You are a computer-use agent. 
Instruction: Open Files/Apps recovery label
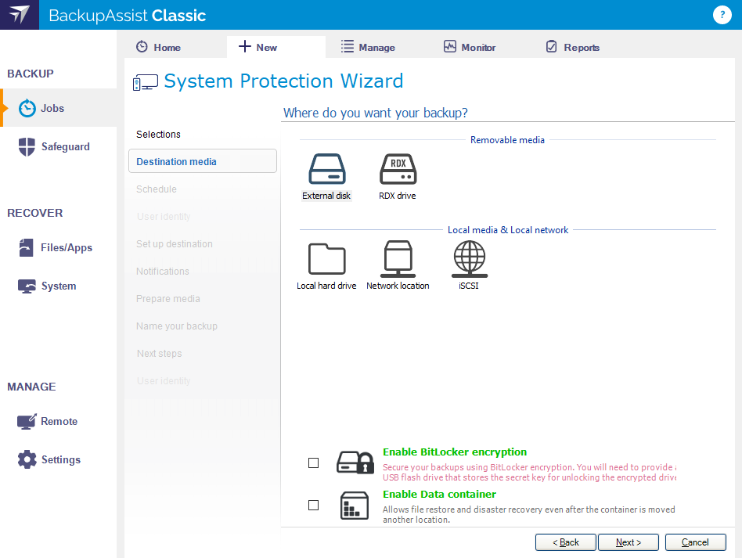coord(67,247)
